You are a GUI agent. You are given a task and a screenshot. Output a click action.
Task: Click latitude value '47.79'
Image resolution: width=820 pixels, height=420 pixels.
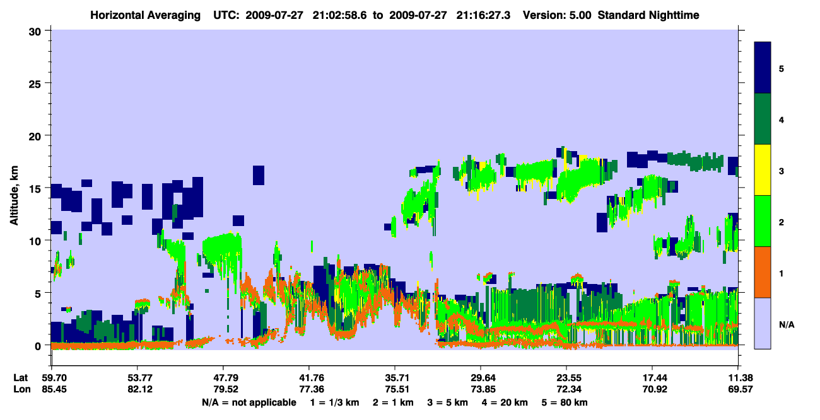coord(226,378)
